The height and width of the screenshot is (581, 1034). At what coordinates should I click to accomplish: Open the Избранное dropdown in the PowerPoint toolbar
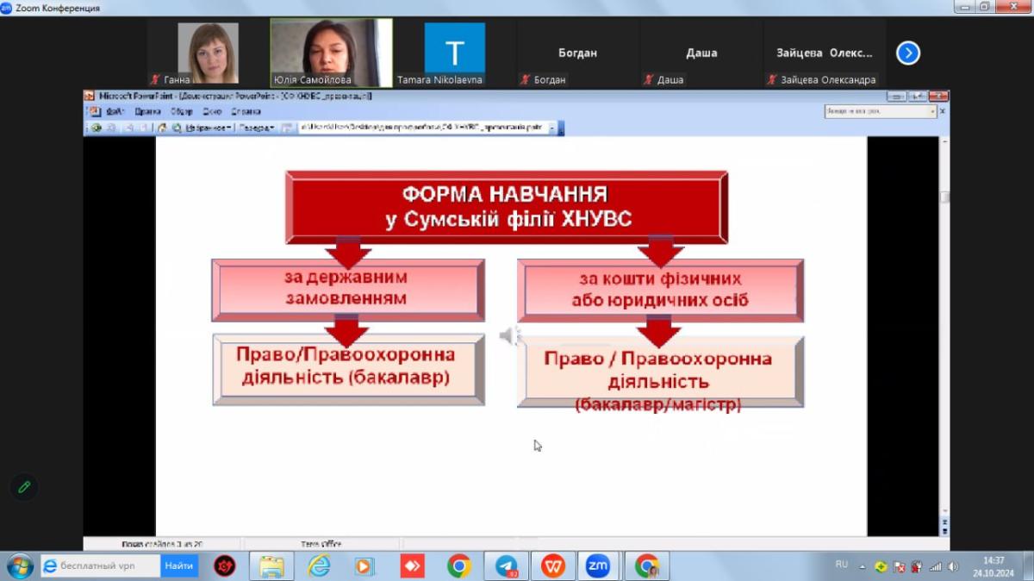coord(209,128)
